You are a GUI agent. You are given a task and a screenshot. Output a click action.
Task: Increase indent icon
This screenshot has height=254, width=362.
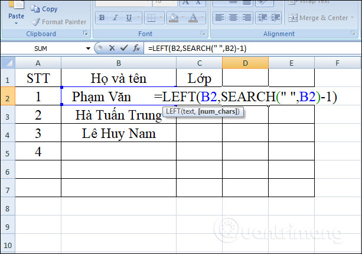tap(275, 18)
